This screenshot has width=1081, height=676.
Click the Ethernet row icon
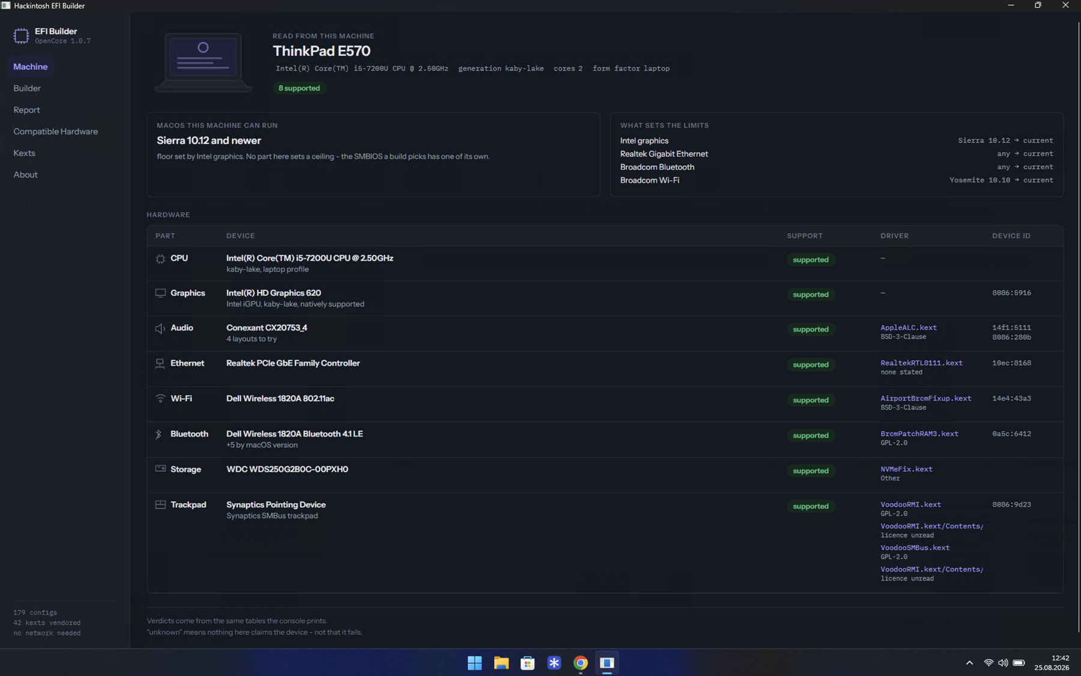[160, 364]
